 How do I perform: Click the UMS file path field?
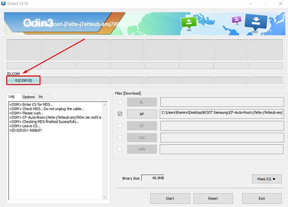[x=222, y=149]
